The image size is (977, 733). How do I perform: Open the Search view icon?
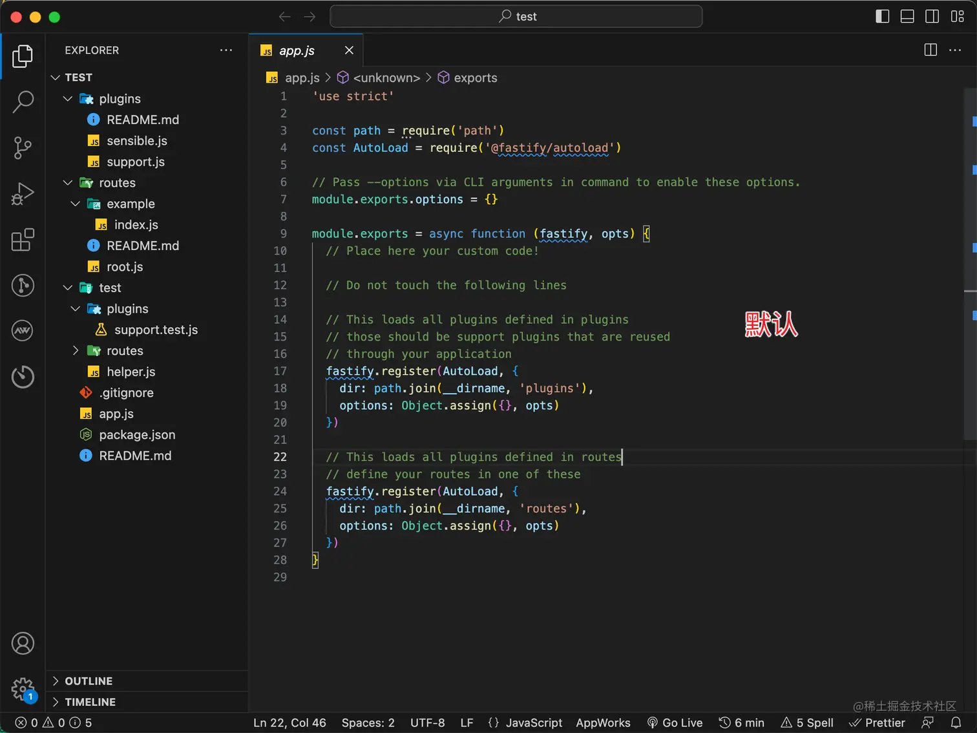23,101
